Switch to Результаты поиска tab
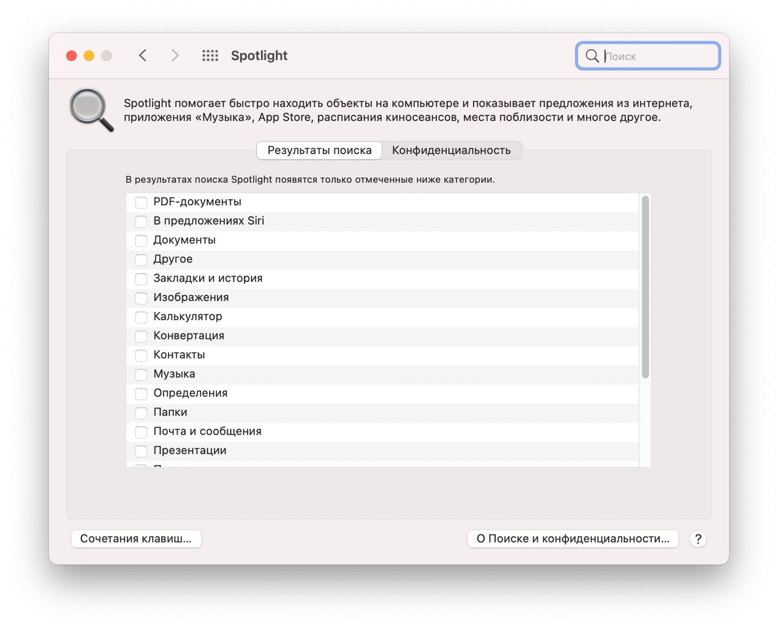 319,150
